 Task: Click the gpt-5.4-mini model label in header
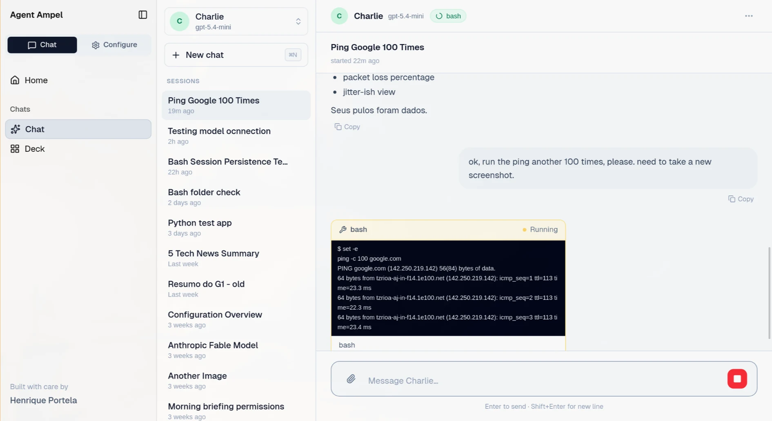pos(405,16)
